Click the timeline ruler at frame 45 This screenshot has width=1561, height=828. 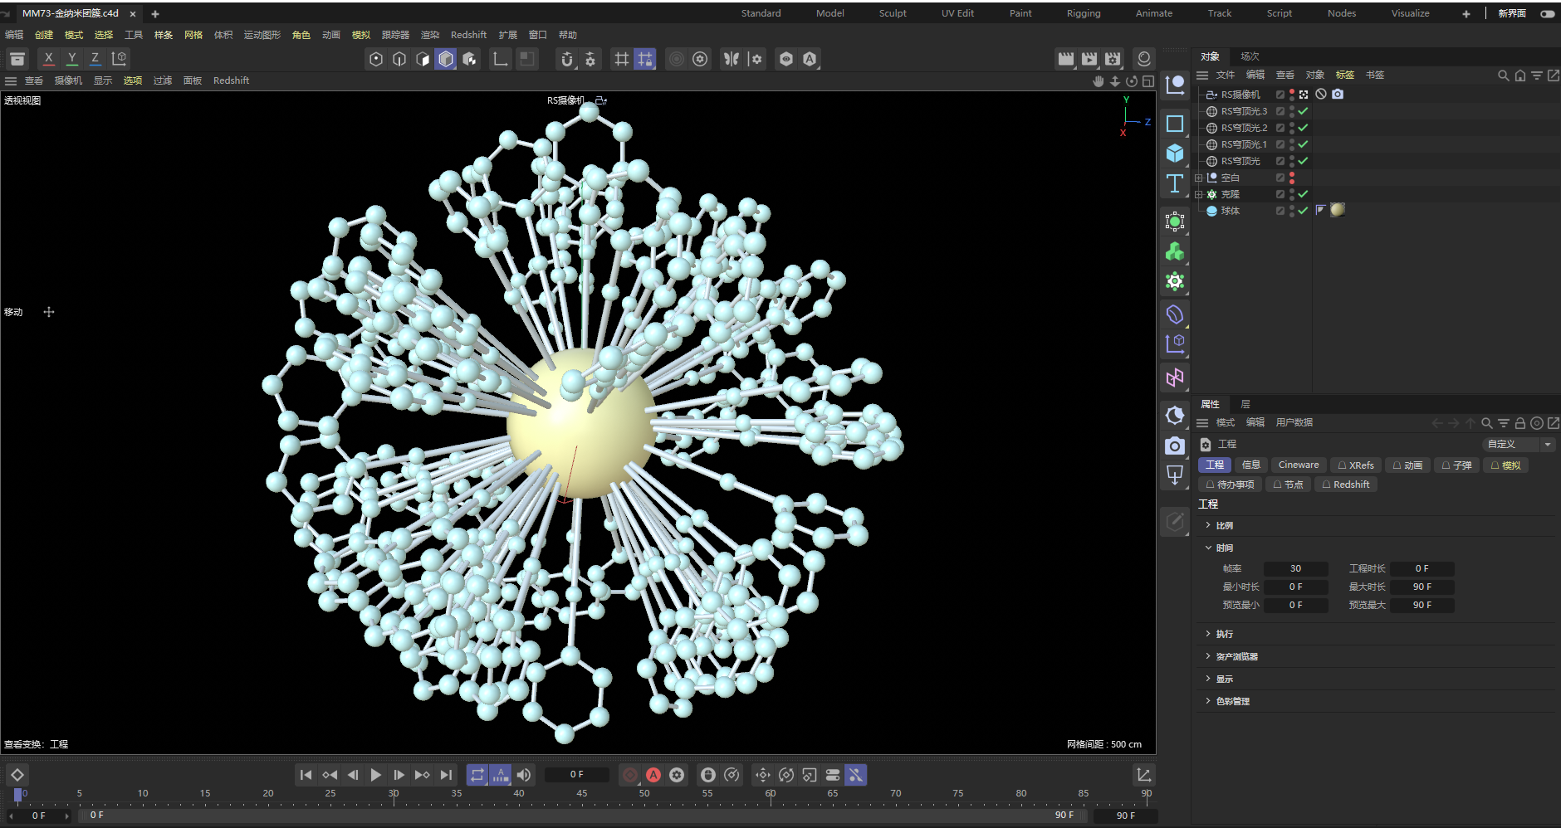point(581,795)
